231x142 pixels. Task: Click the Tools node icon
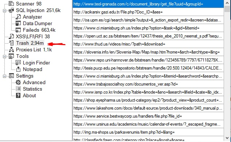[x=11, y=56]
